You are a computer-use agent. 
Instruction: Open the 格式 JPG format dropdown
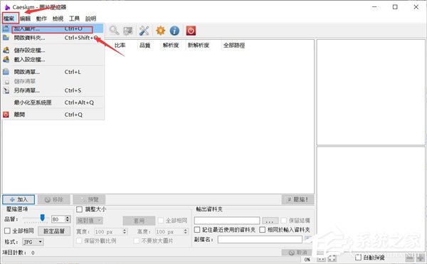tap(33, 242)
